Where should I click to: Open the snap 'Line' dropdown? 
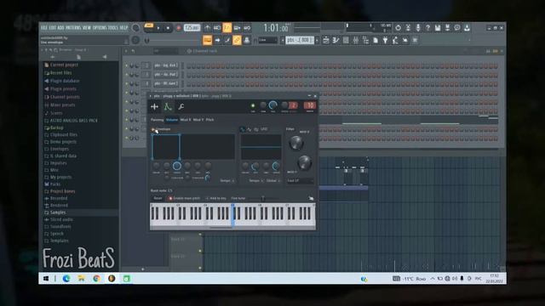[267, 40]
